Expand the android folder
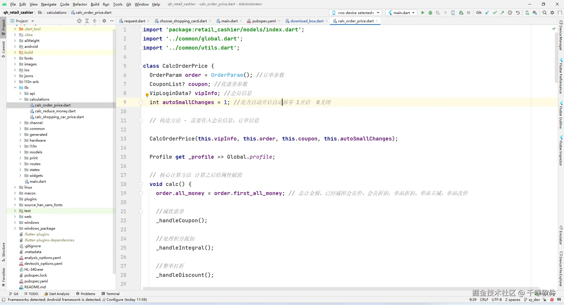Viewport: 564px width, 305px height. [x=15, y=47]
